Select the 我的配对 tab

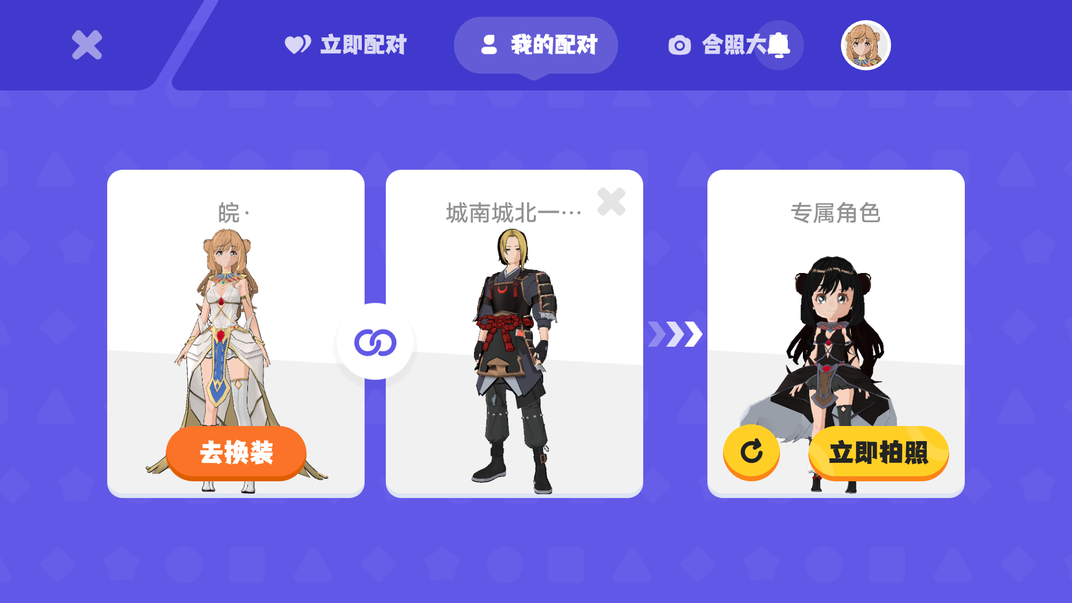tap(536, 45)
